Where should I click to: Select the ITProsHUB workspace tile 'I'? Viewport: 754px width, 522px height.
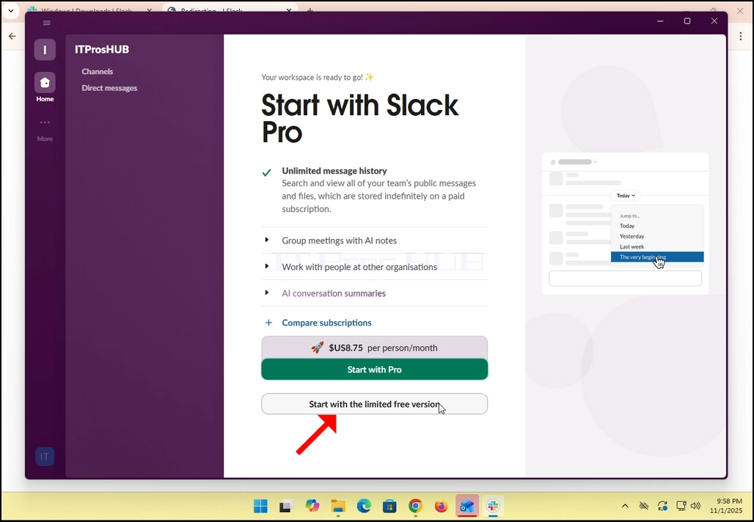point(45,50)
